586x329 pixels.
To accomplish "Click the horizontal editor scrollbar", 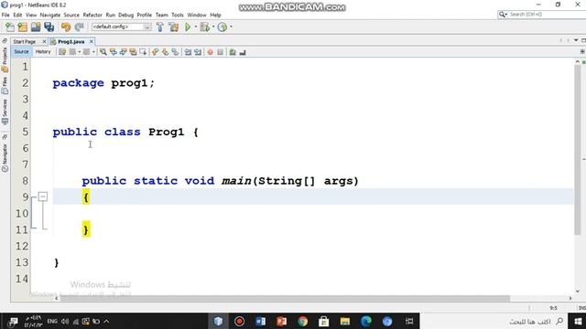I will pos(284,299).
